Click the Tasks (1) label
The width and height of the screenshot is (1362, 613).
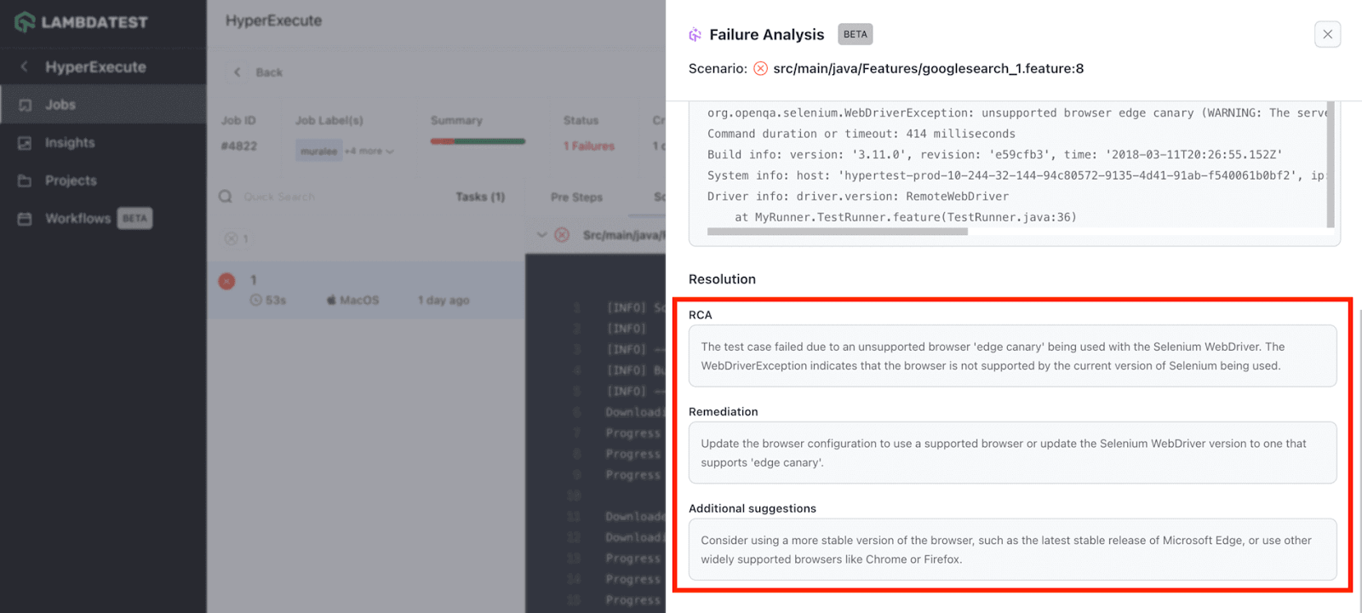tap(480, 197)
